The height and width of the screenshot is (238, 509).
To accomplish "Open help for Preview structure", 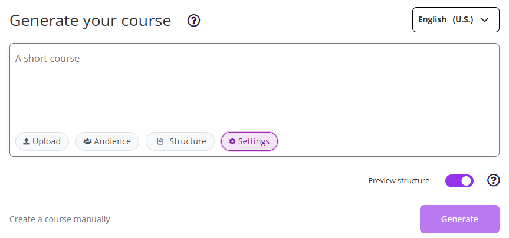I will [x=493, y=180].
